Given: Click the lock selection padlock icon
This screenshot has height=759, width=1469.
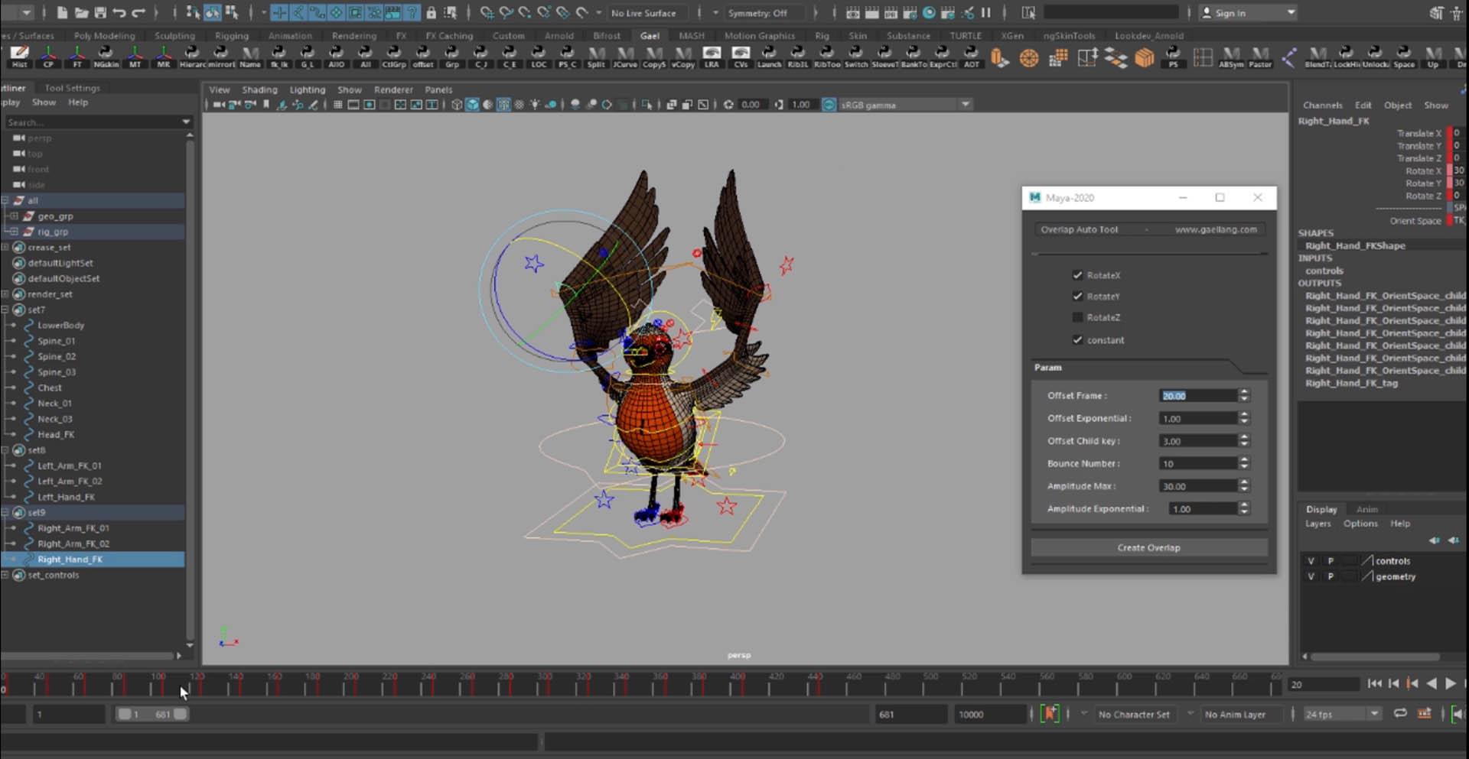Looking at the screenshot, I should click(x=432, y=13).
